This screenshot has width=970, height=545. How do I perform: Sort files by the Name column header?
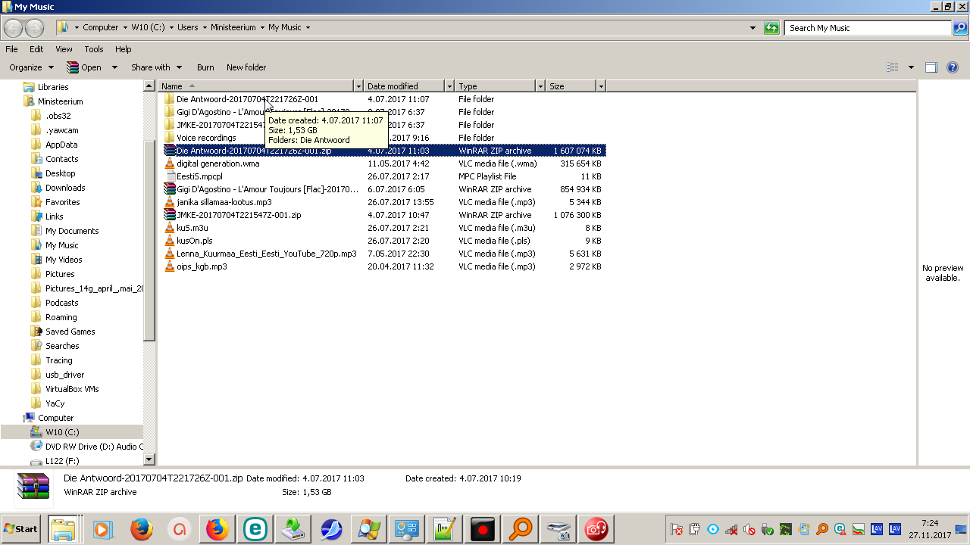[x=256, y=86]
